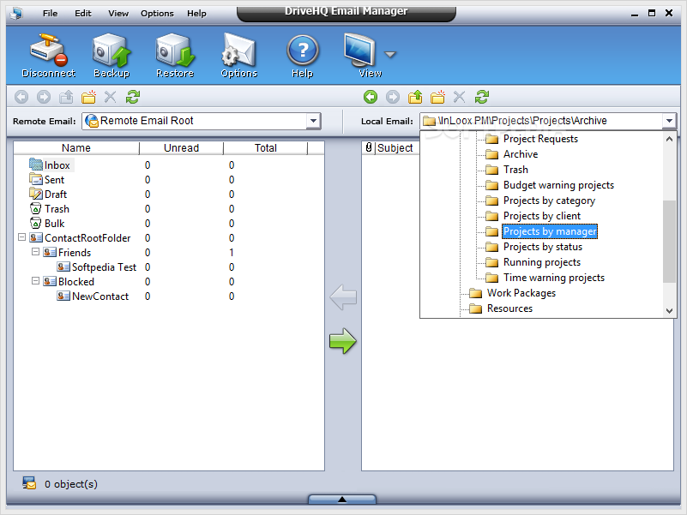
Task: Select the Inbox folder
Action: click(57, 165)
